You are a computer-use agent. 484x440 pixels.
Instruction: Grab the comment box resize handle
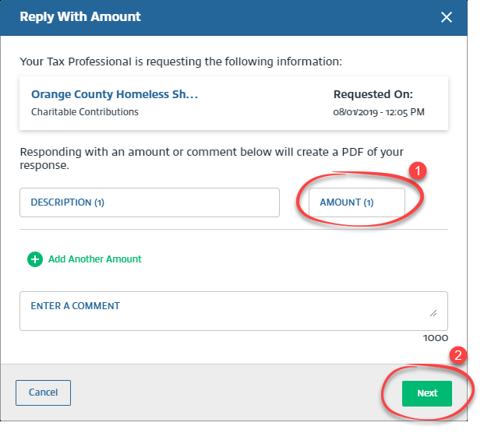point(433,312)
